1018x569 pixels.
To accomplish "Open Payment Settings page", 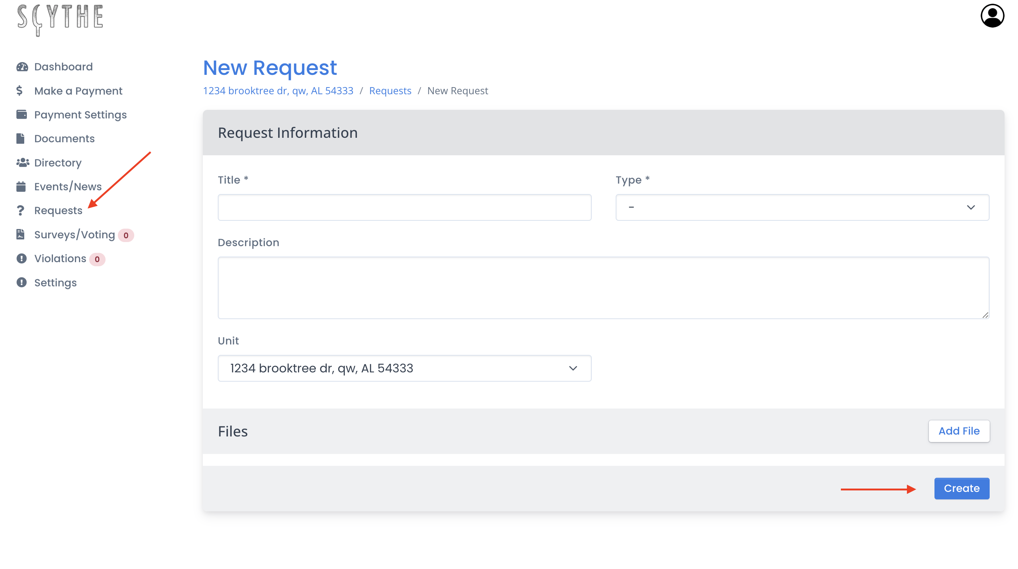I will point(80,115).
